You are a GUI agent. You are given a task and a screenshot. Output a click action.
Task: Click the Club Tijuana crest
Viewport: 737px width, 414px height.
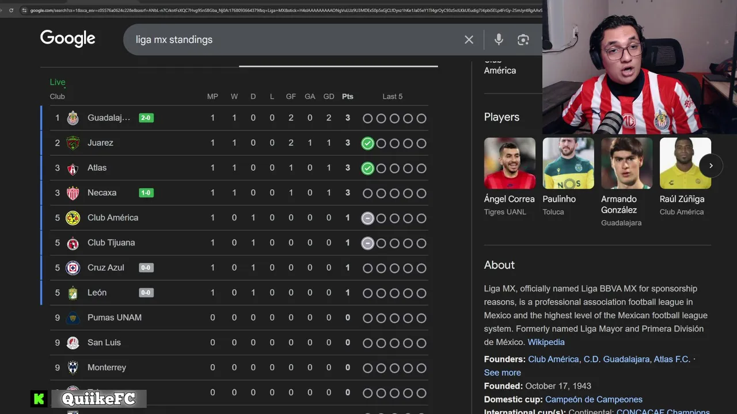[x=73, y=243]
